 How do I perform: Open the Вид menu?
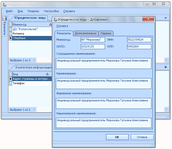20,11
